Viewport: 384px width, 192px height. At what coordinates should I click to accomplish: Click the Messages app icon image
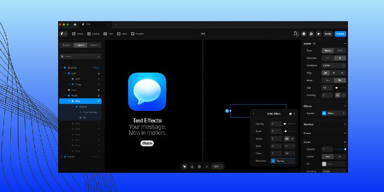(x=147, y=92)
